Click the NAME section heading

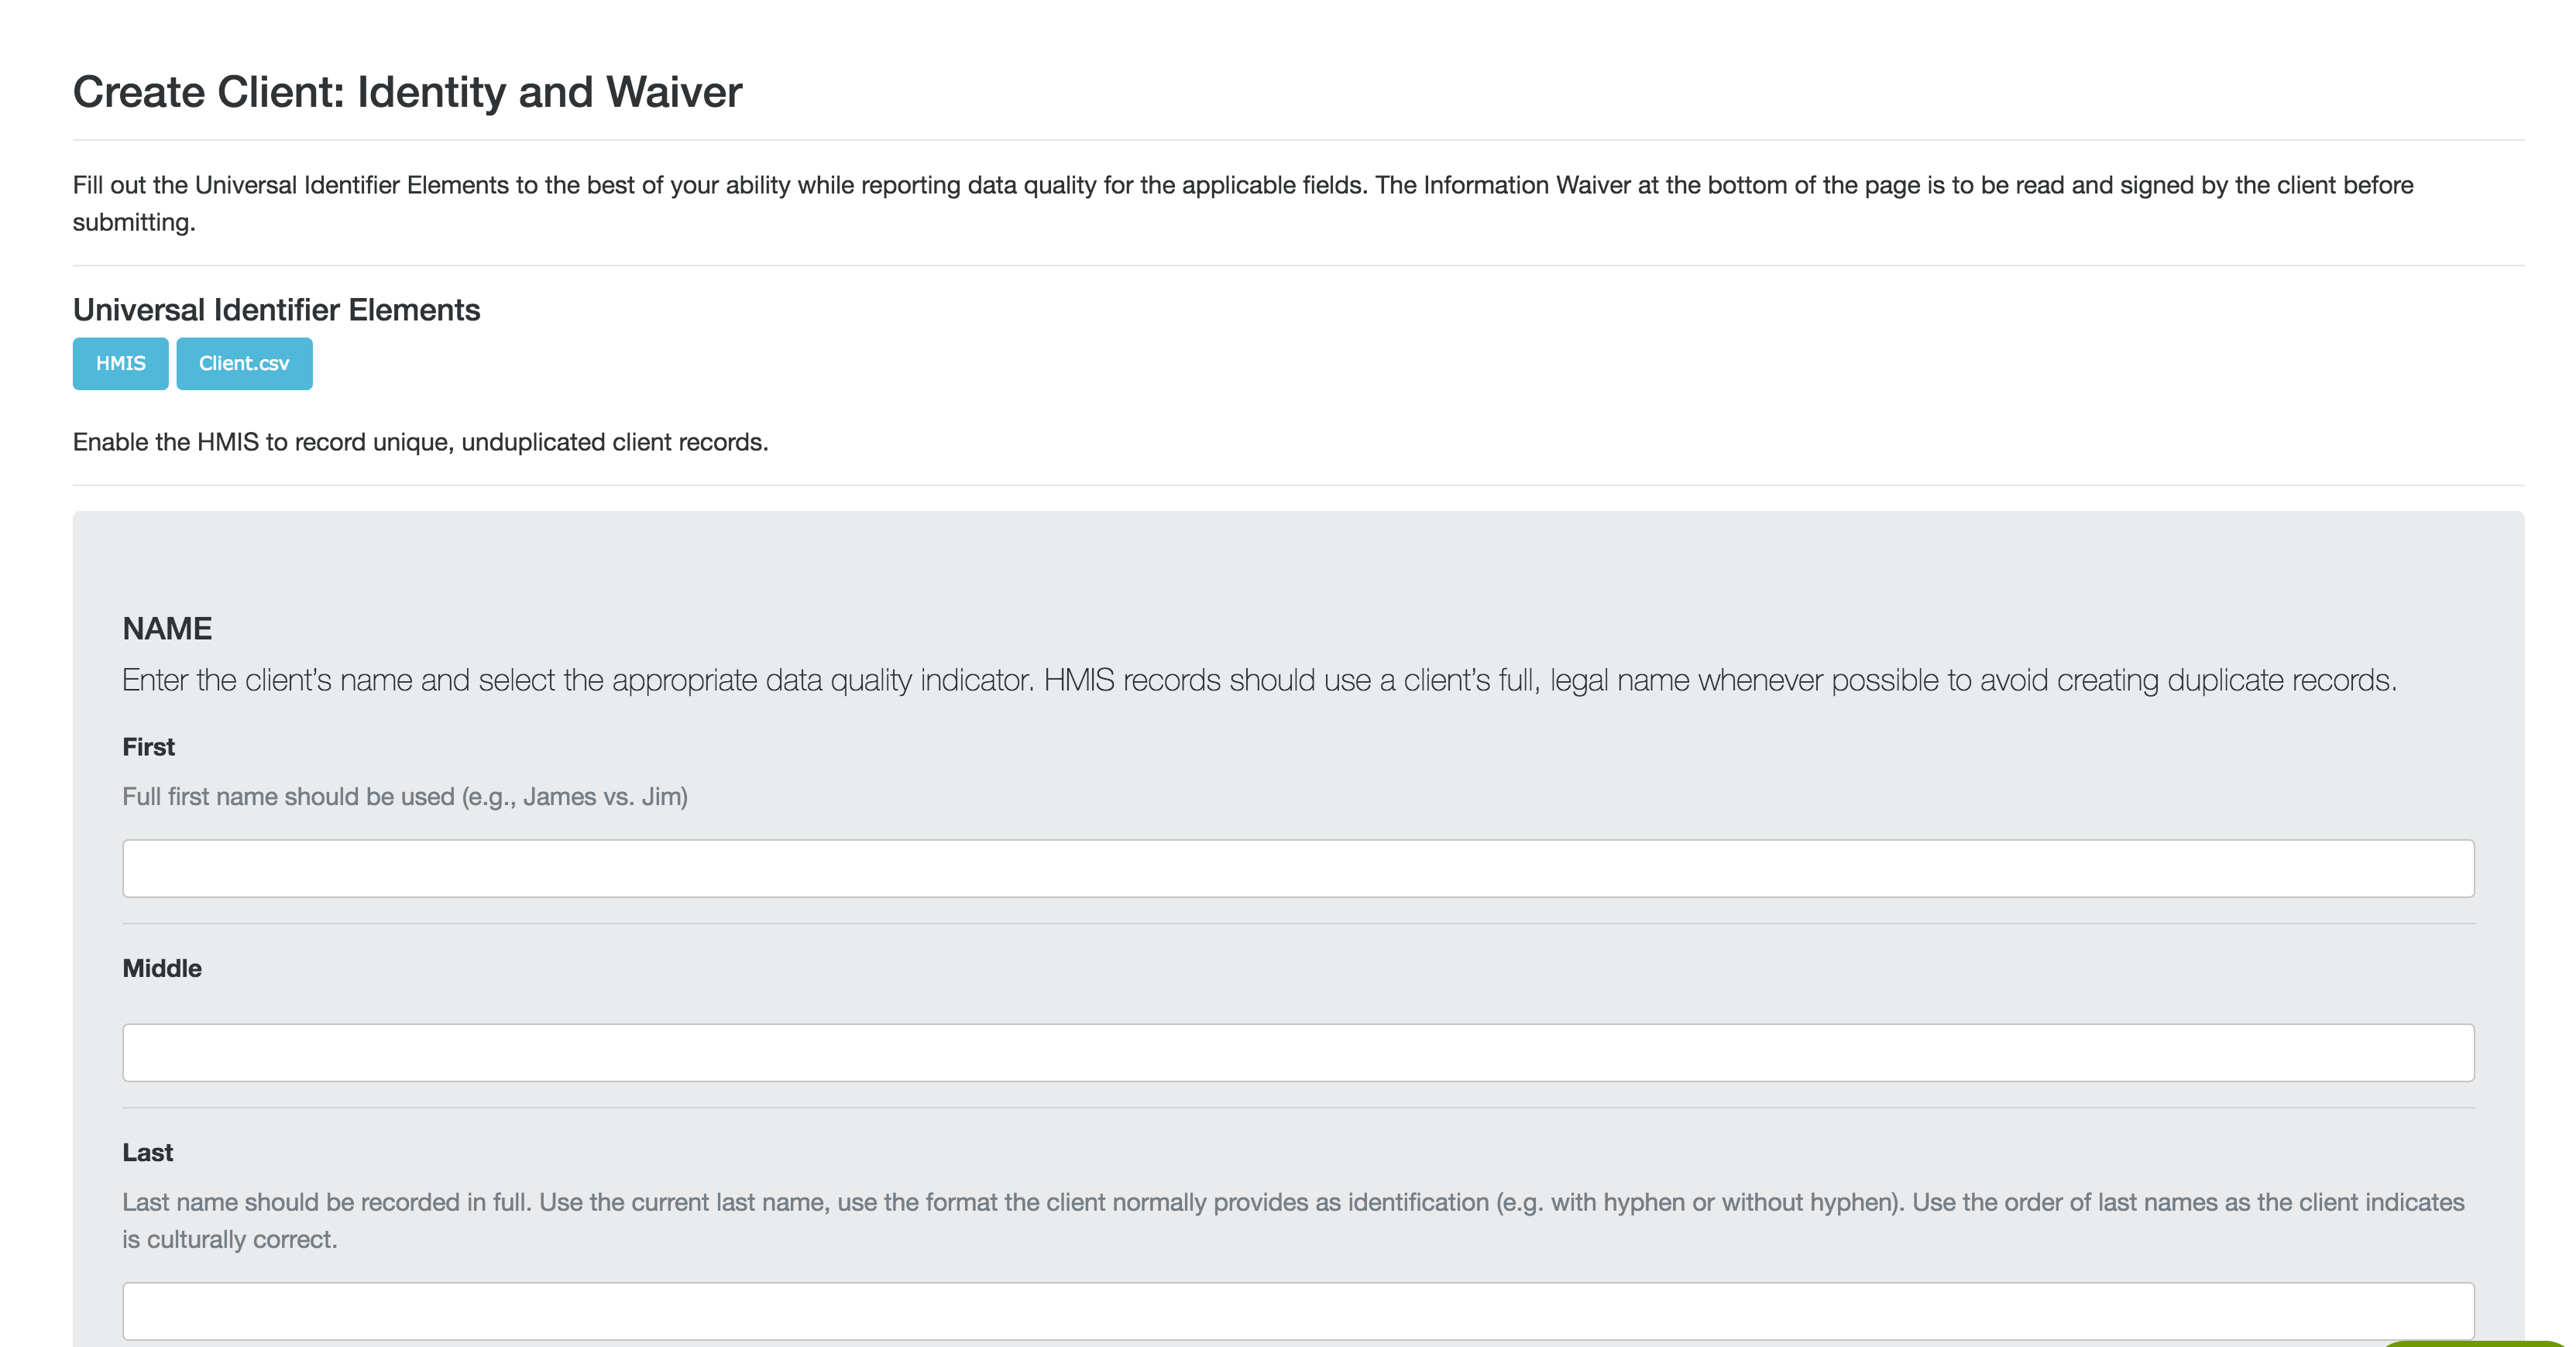tap(167, 629)
